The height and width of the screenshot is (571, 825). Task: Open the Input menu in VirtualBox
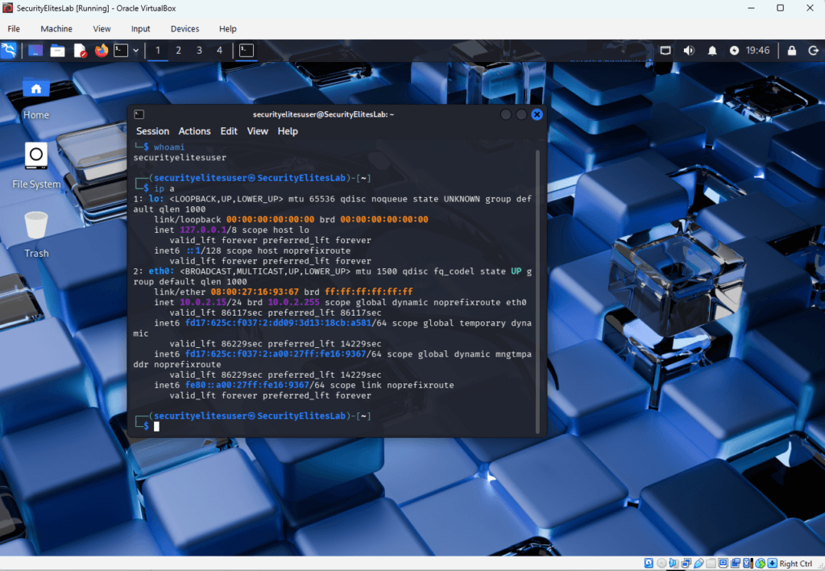tap(140, 28)
